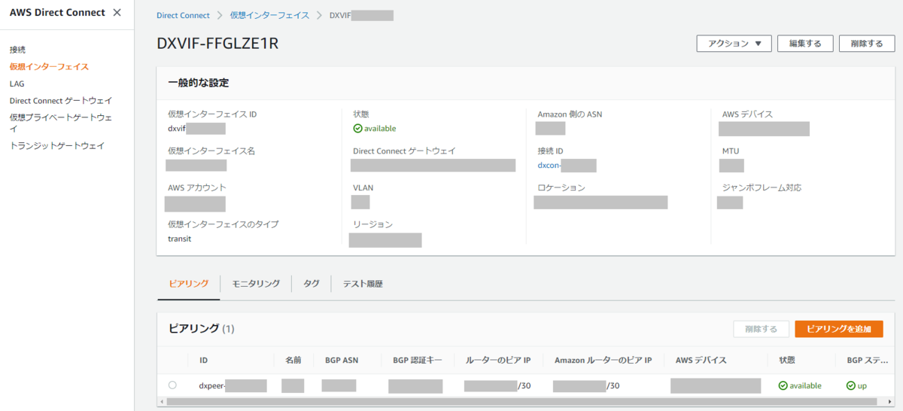The image size is (903, 411).
Task: Open LAG in the sidebar
Action: [17, 84]
